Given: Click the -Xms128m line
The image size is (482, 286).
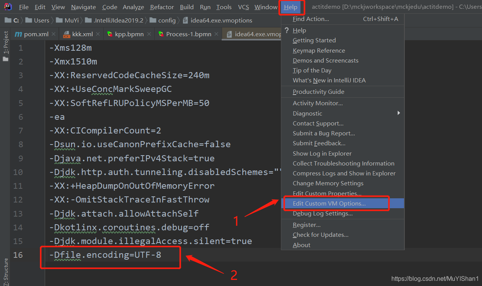Looking at the screenshot, I should point(70,48).
